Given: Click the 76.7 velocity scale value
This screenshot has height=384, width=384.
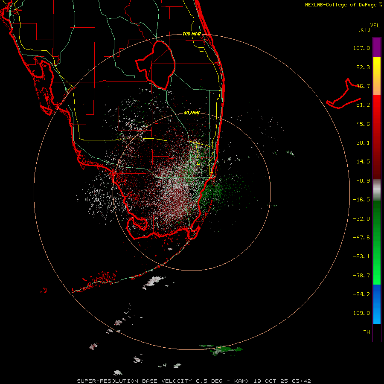Looking at the screenshot, I should click(x=363, y=86).
